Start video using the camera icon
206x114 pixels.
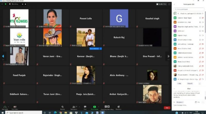tap(15, 107)
